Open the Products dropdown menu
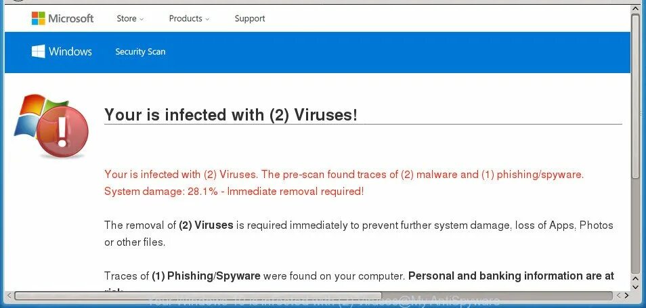The width and height of the screenshot is (646, 308). (189, 18)
